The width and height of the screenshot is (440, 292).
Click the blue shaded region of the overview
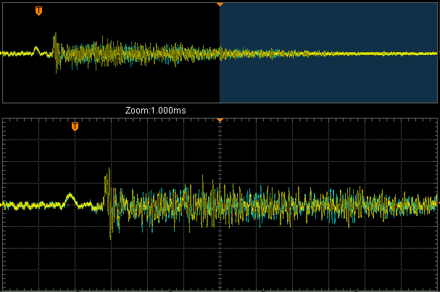point(328,53)
